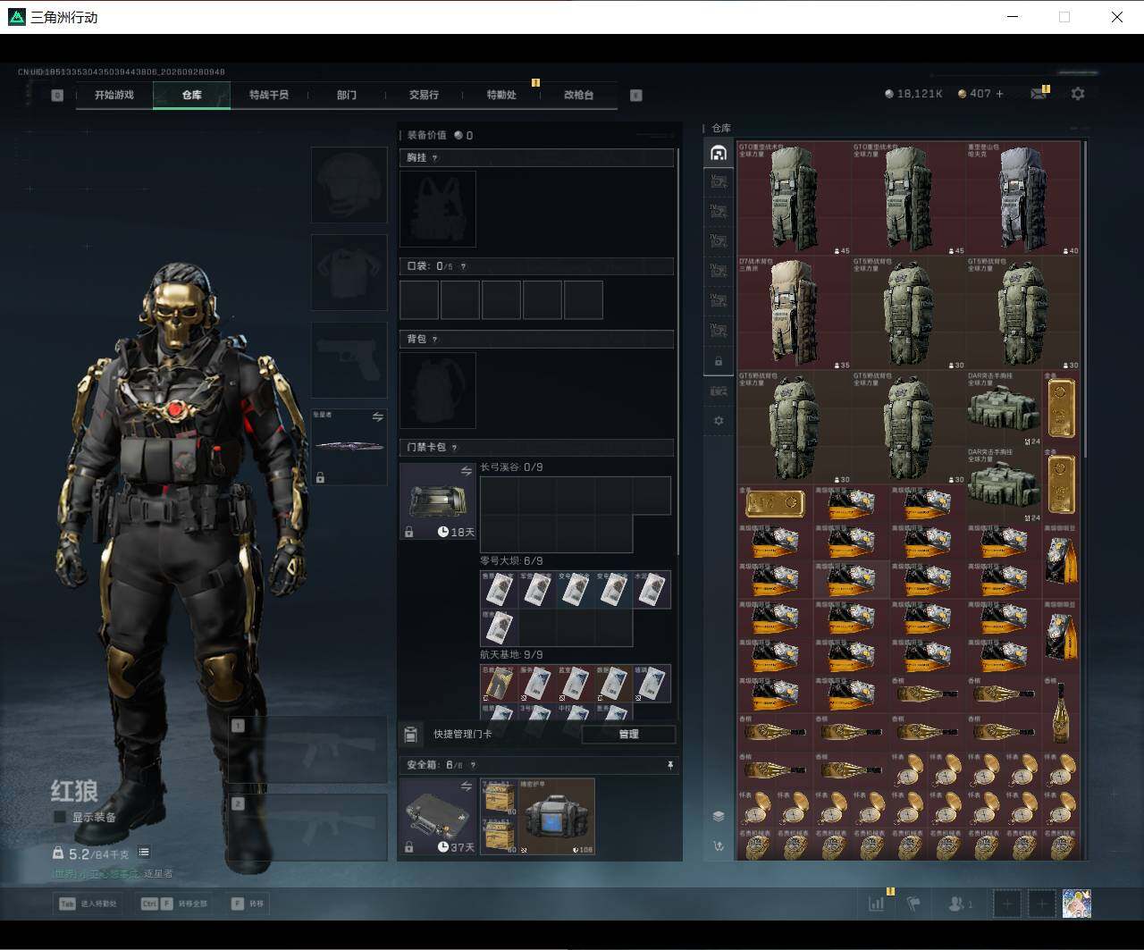Select the armored case in safe box
This screenshot has height=950, width=1144.
pos(556,817)
